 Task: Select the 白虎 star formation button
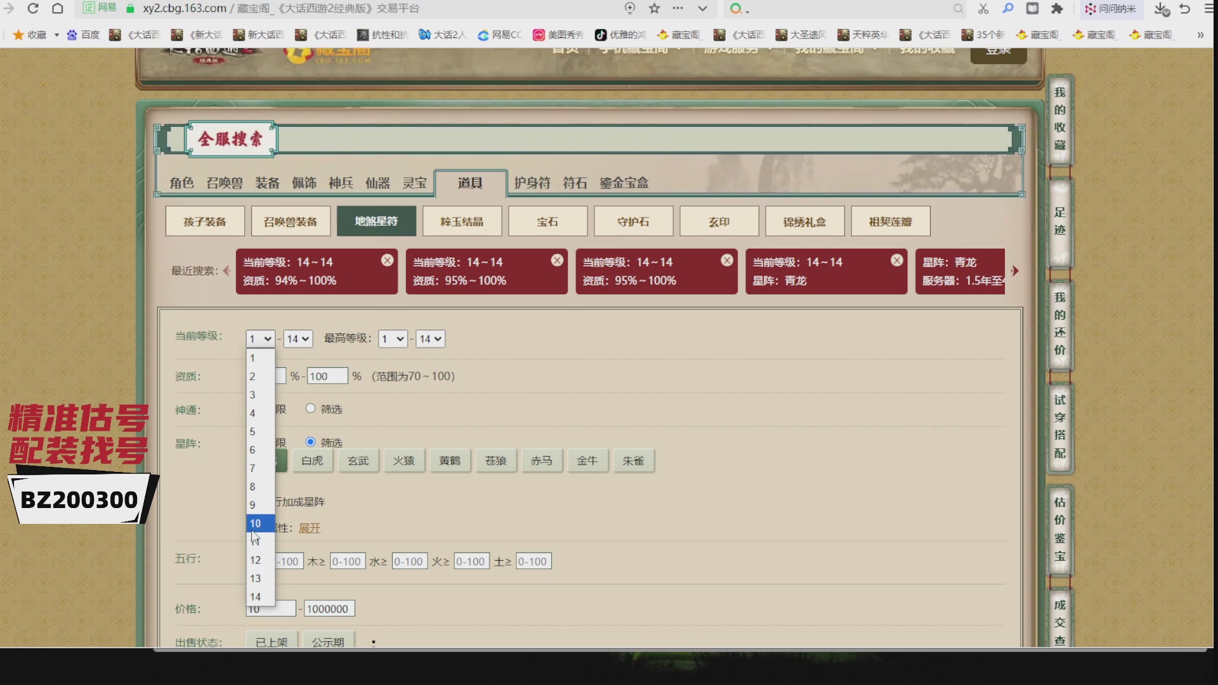click(312, 460)
